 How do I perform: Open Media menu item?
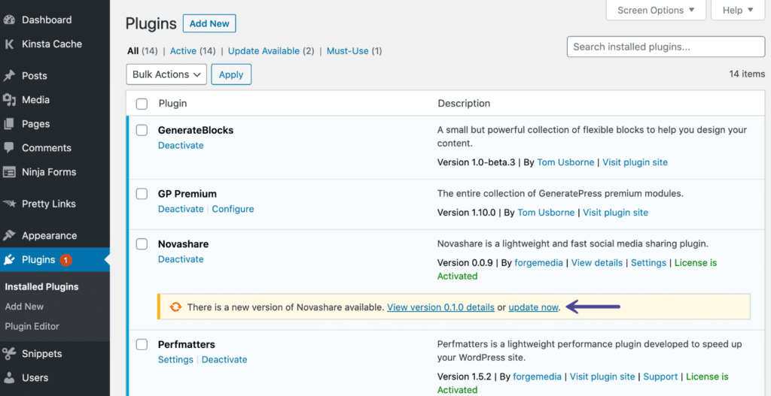tap(35, 100)
